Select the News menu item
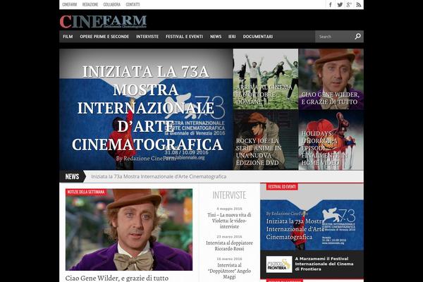Image resolution: width=423 pixels, height=282 pixels. 216,37
